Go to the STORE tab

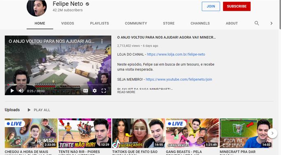(168, 23)
